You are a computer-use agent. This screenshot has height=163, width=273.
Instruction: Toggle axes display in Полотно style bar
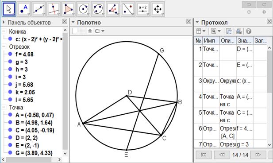coord(75,31)
